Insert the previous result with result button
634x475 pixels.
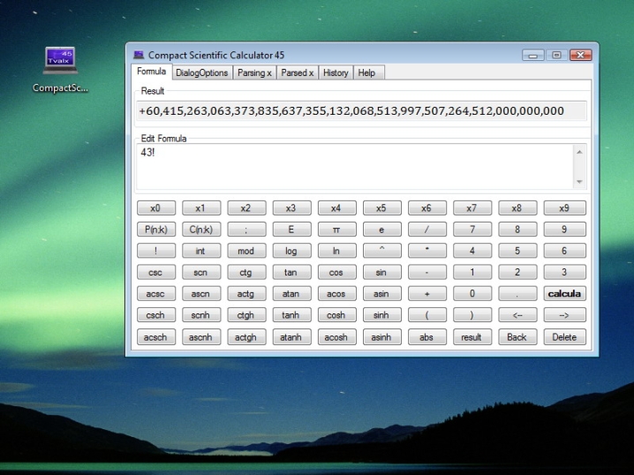point(473,336)
